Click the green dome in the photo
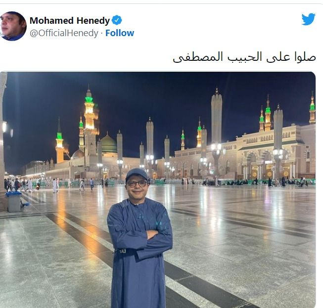Viewport: 323px width, 308px height. 108,143
